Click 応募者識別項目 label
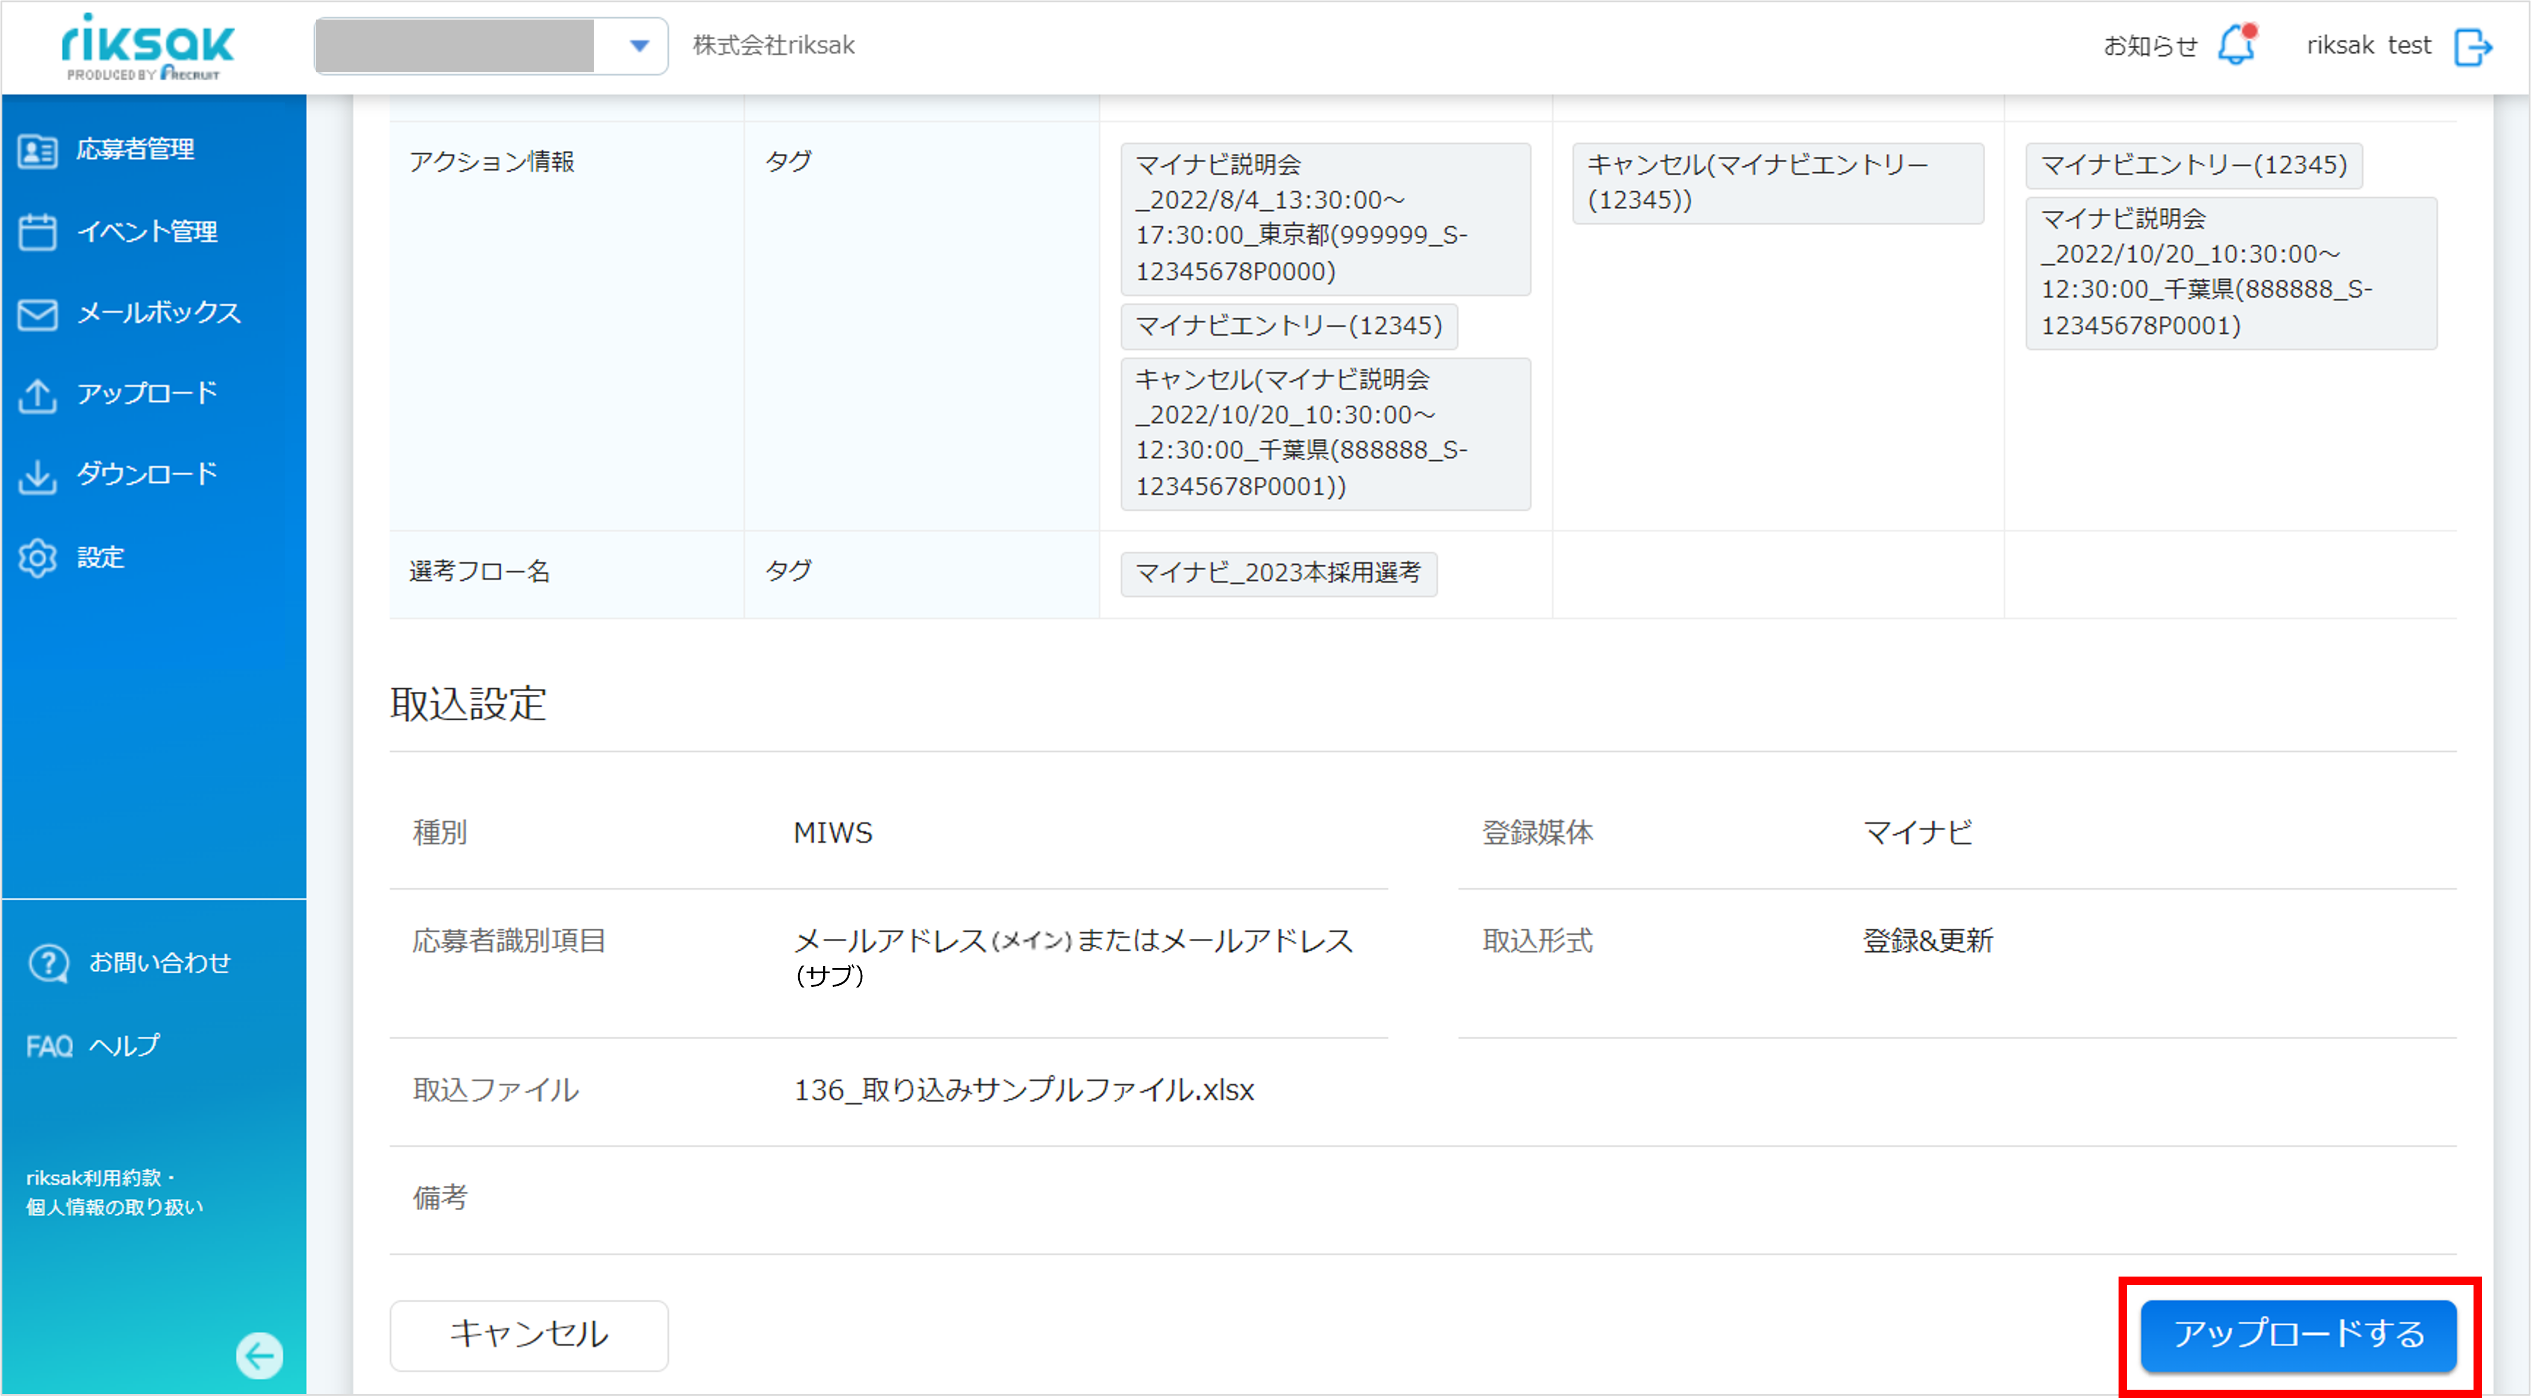This screenshot has width=2531, height=1398. point(509,941)
